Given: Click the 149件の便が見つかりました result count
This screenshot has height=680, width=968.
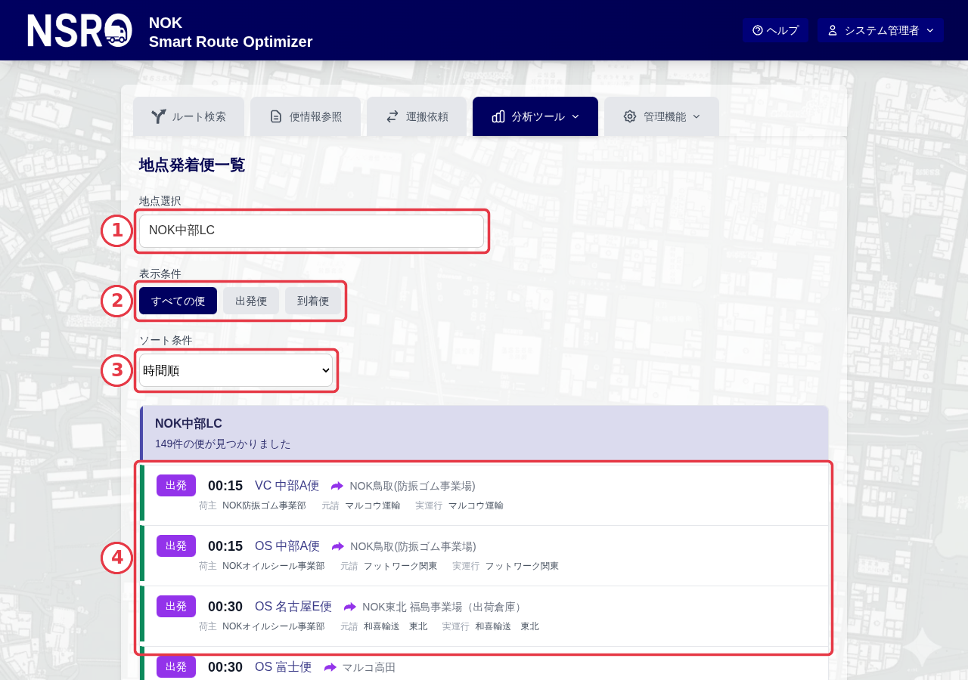Looking at the screenshot, I should 223,444.
